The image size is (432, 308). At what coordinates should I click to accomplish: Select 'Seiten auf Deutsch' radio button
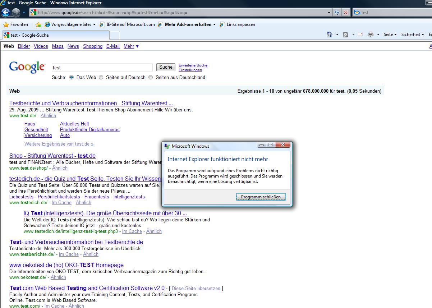click(x=101, y=77)
